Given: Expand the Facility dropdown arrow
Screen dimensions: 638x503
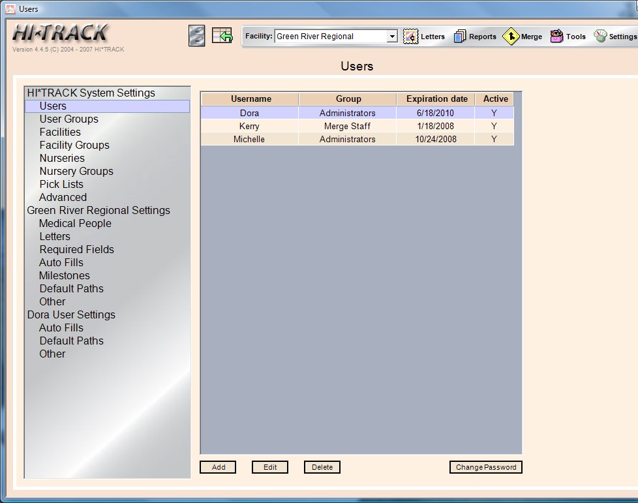Looking at the screenshot, I should [392, 37].
